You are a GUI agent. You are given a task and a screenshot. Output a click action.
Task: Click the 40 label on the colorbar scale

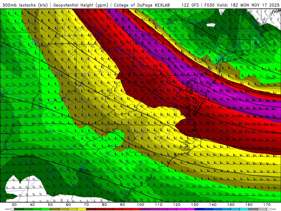(32, 205)
